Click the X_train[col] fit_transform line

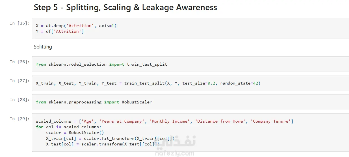coord(110,138)
